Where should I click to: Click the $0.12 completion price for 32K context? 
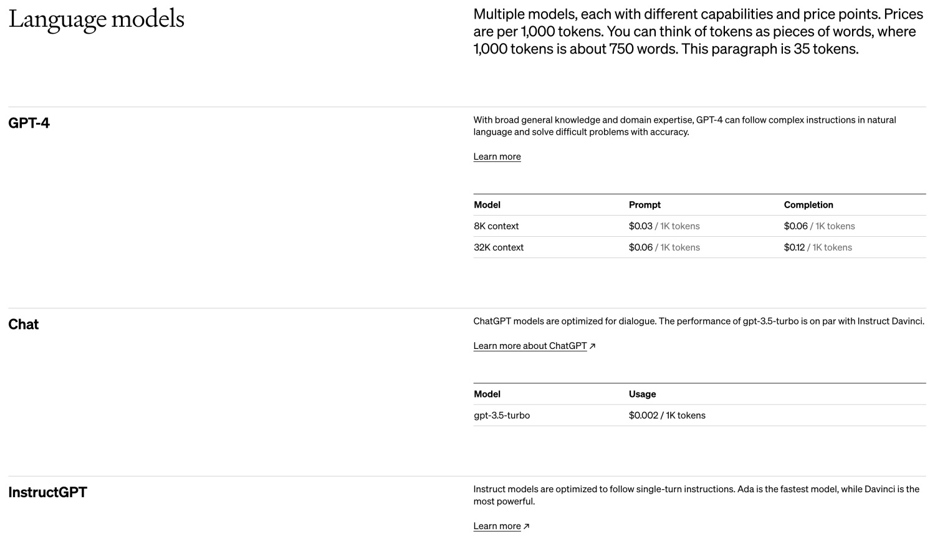click(x=794, y=247)
